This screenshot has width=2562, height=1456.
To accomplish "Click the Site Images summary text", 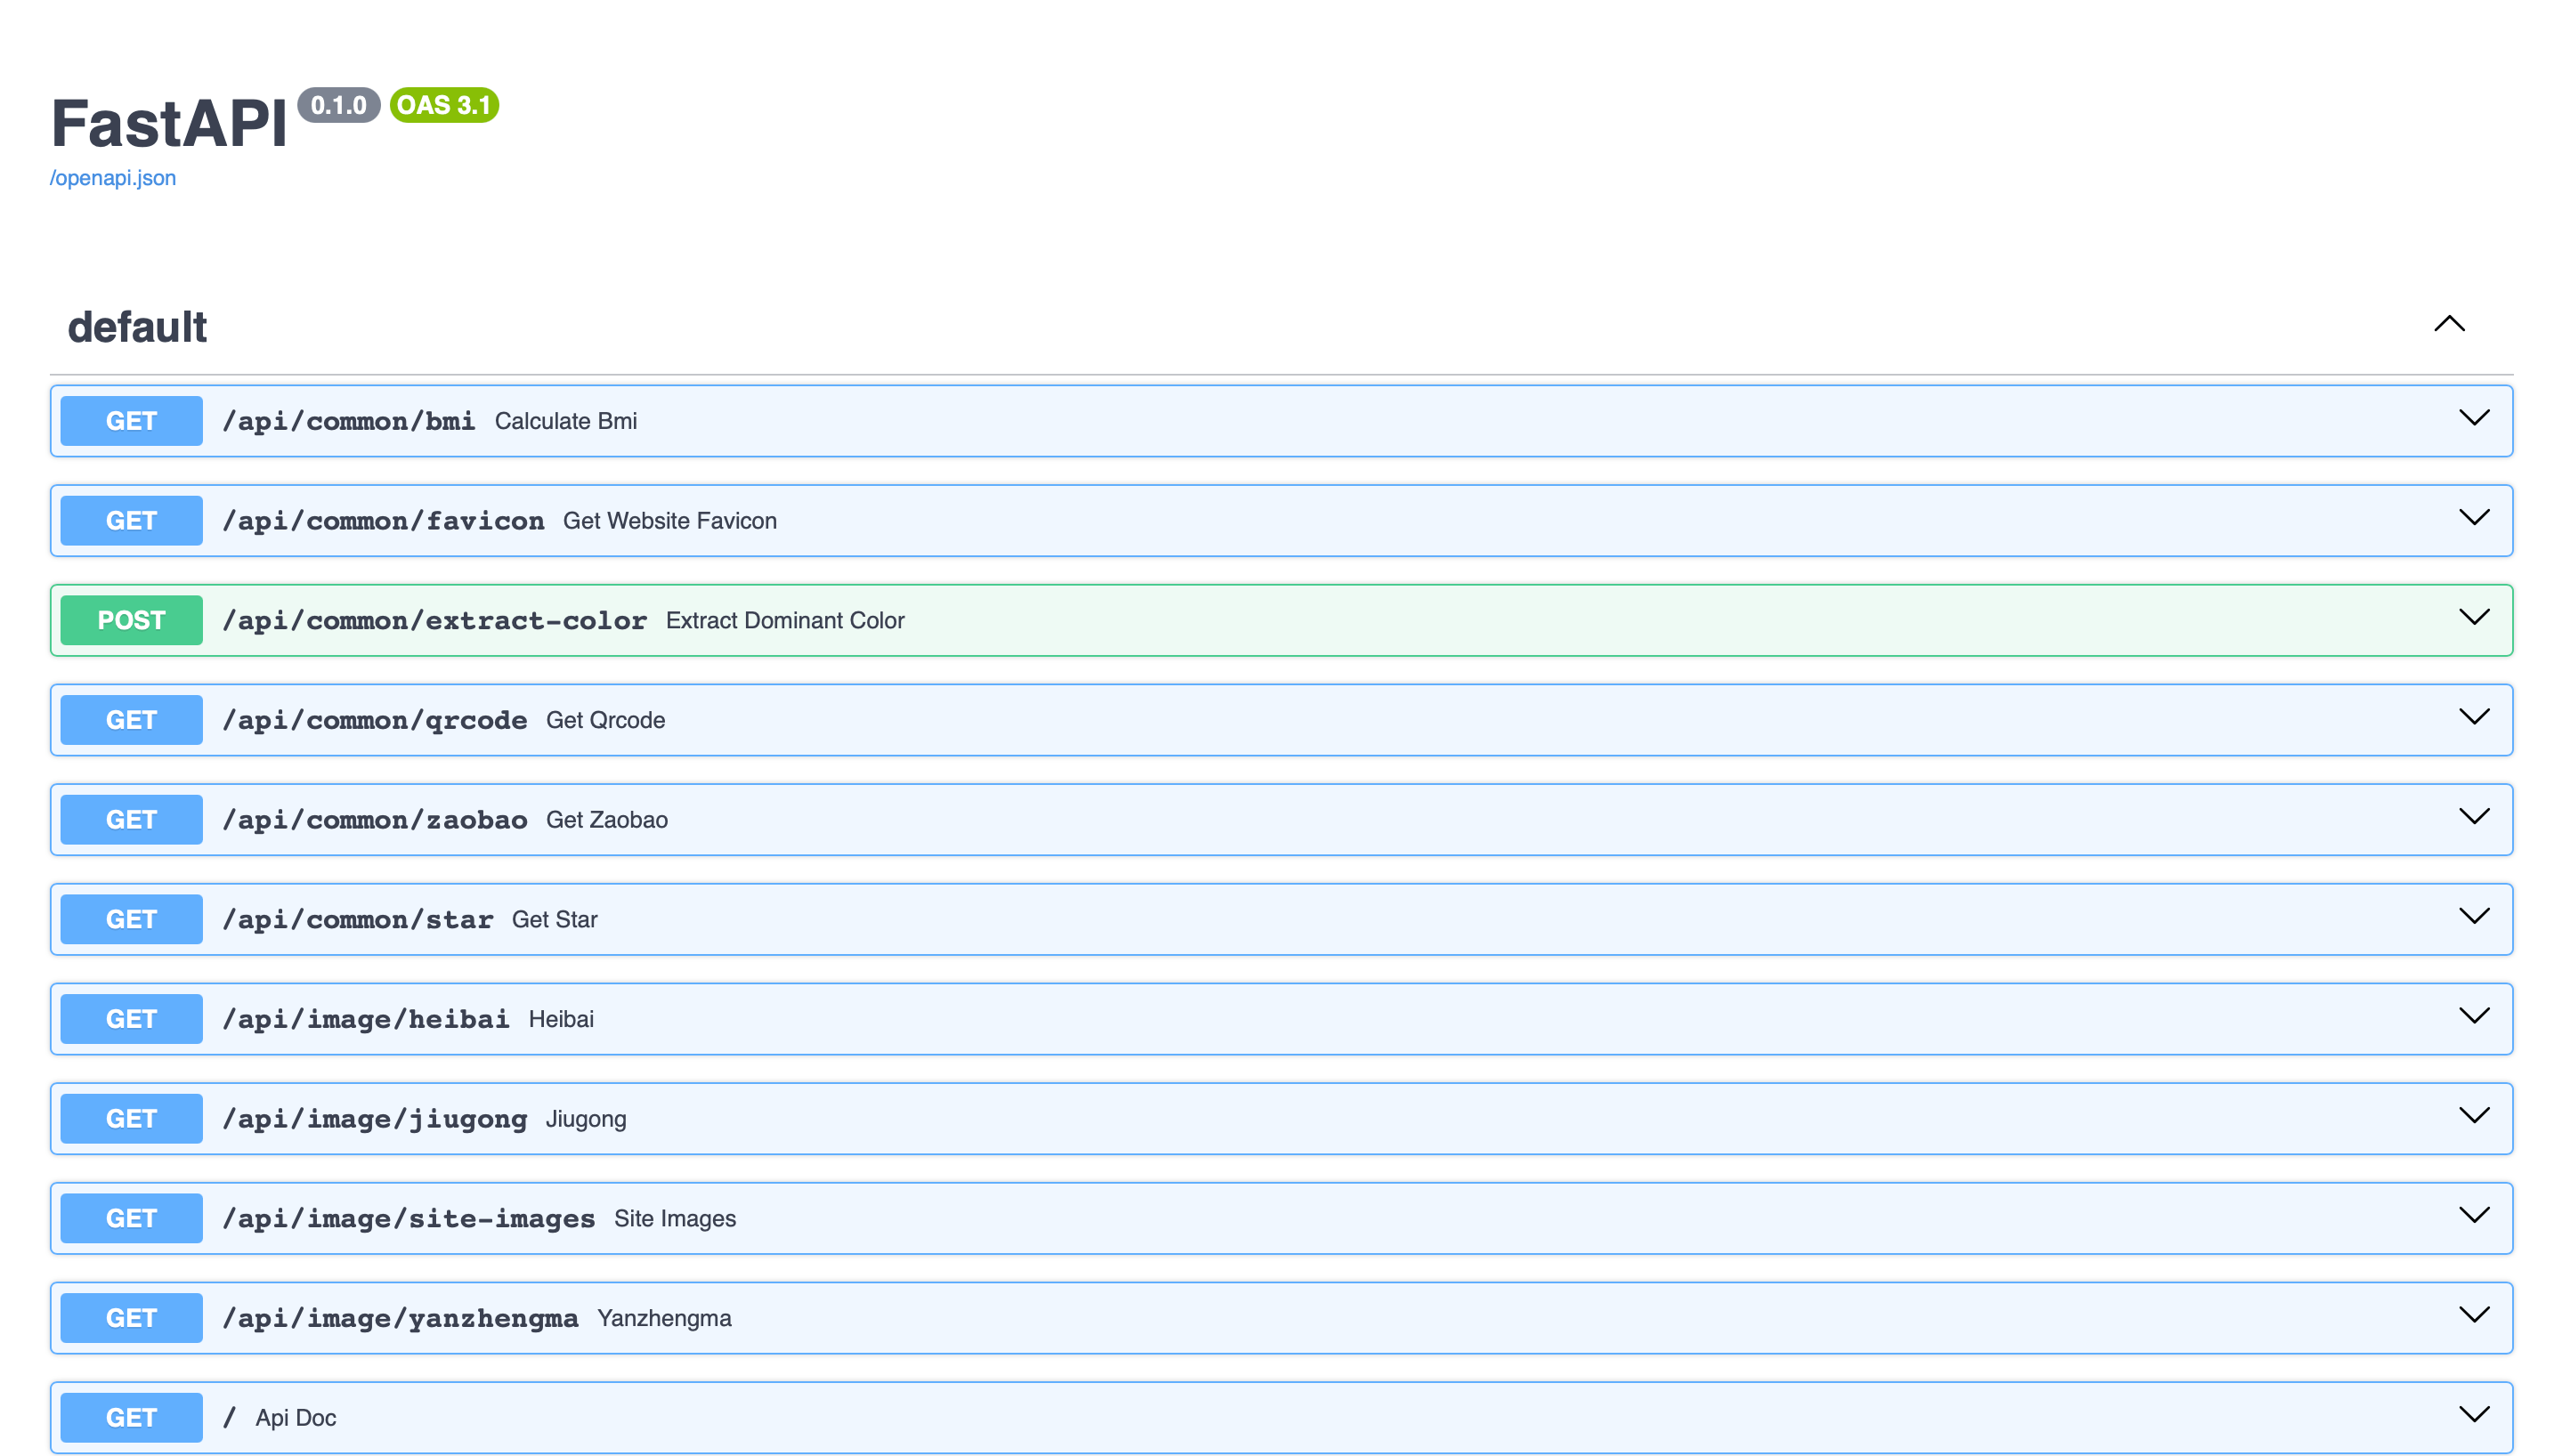I will pos(675,1219).
